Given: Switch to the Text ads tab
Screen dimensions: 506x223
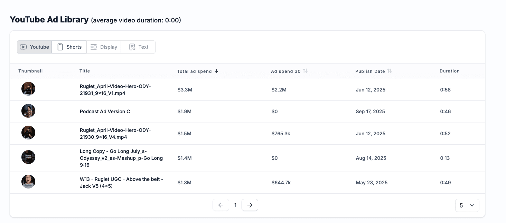Looking at the screenshot, I should point(138,47).
